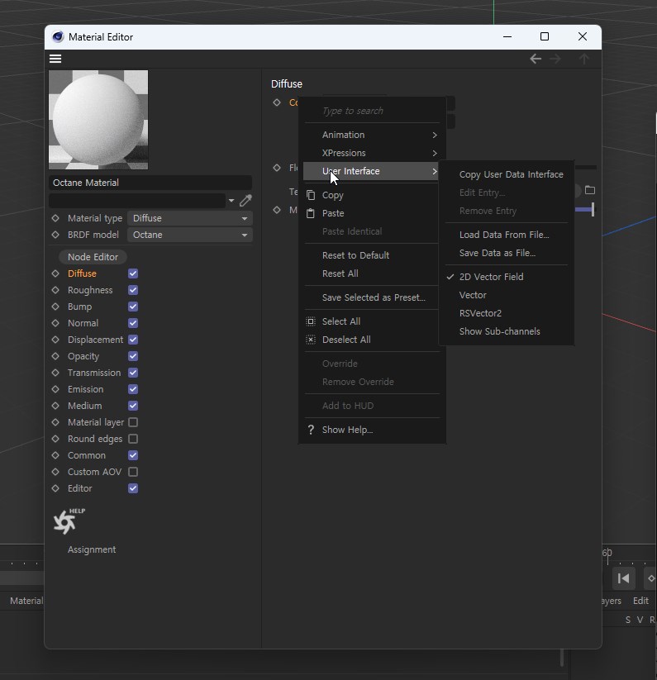
Task: Go forward using right arrow
Action: [555, 59]
